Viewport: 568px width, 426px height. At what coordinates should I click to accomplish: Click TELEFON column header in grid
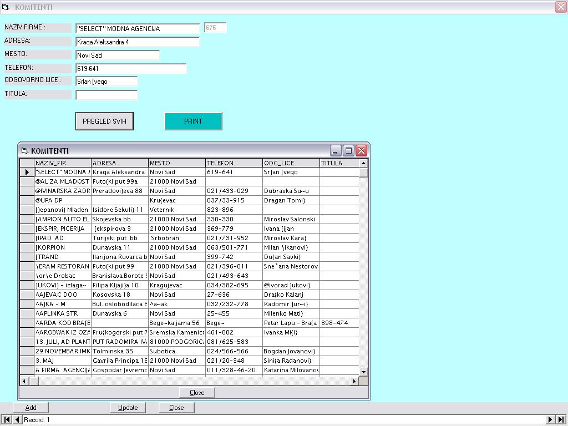[x=234, y=163]
